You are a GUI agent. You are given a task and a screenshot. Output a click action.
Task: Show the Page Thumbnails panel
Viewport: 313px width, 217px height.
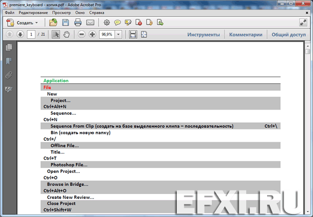tap(9, 47)
